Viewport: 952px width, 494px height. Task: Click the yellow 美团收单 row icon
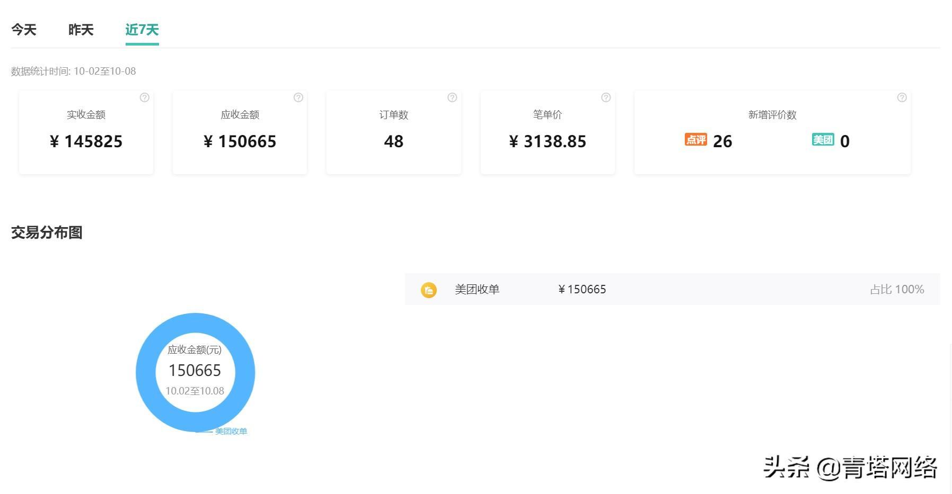[x=428, y=290]
